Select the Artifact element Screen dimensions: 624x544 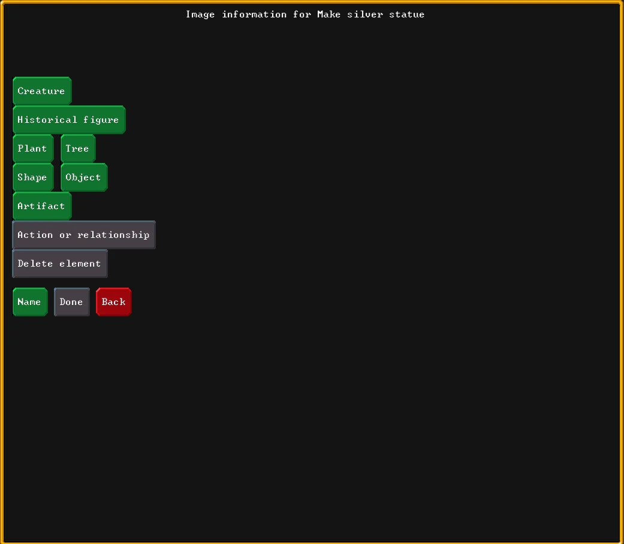[42, 206]
